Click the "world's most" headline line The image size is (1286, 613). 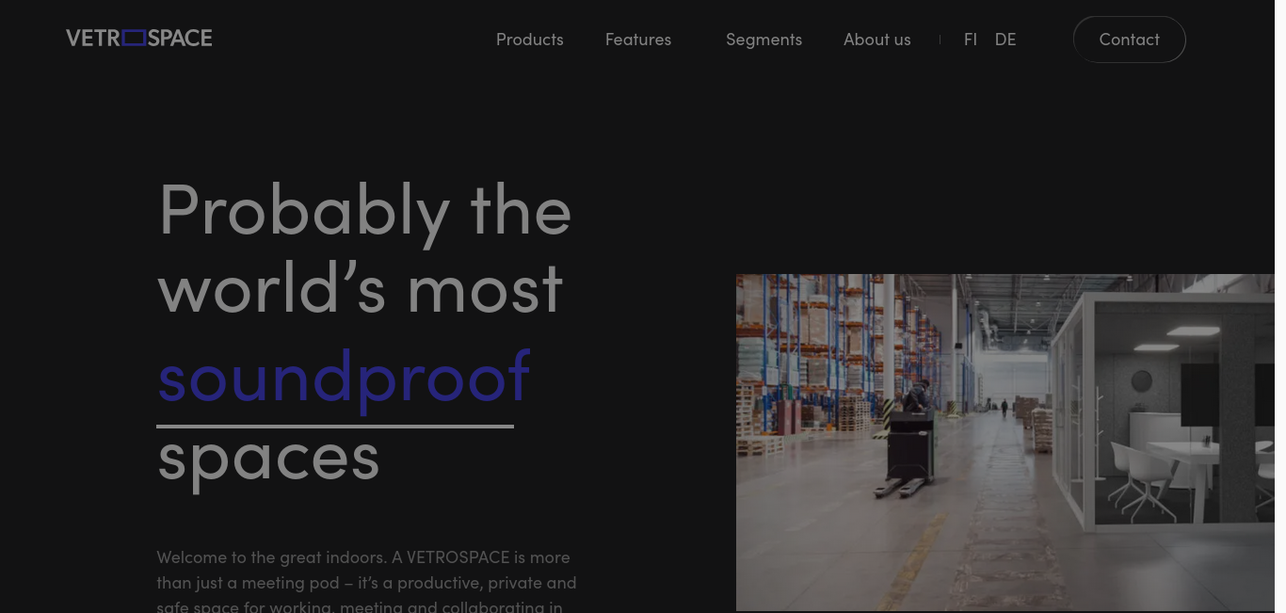click(361, 287)
